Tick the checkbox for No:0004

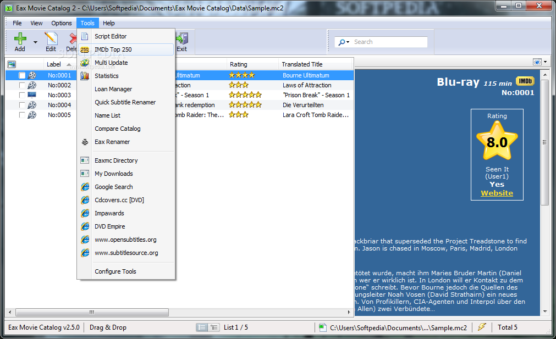(22, 105)
